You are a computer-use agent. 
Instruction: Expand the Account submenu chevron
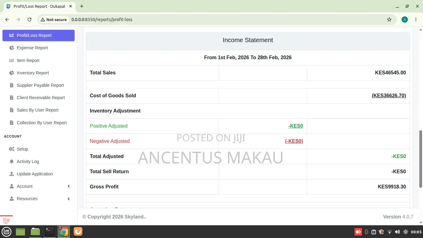click(x=69, y=186)
